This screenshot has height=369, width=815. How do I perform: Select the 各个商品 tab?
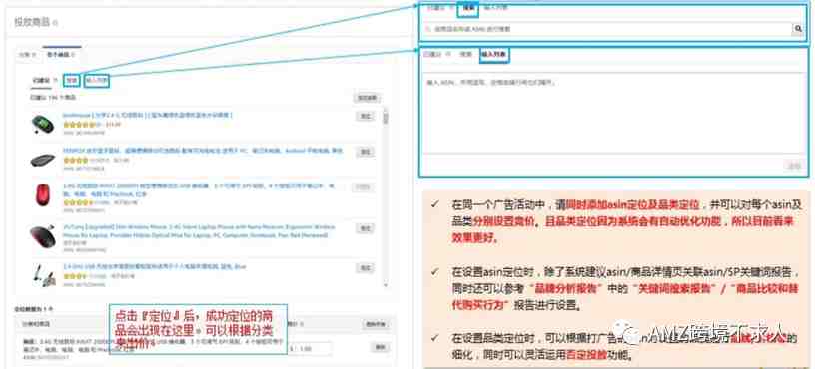61,54
